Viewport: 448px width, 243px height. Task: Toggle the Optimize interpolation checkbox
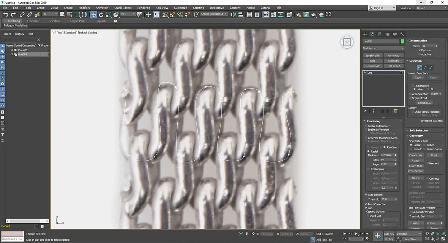[420, 50]
